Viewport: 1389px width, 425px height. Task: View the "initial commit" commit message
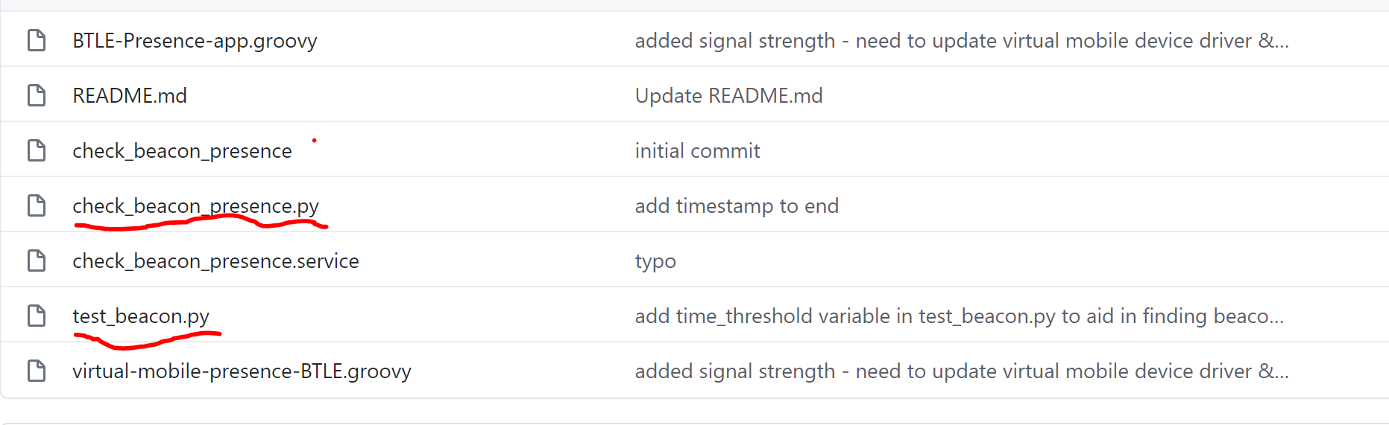[697, 150]
